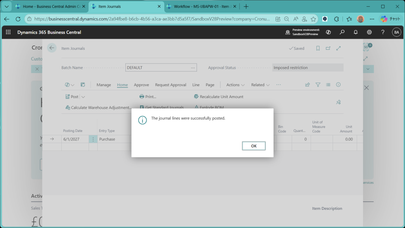
Task: Bookmark the Item Journals page
Action: tap(318, 48)
